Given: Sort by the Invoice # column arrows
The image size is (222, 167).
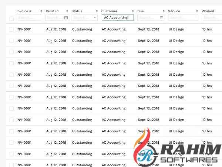Looking at the screenshot, I should pyautogui.click(x=41, y=11).
